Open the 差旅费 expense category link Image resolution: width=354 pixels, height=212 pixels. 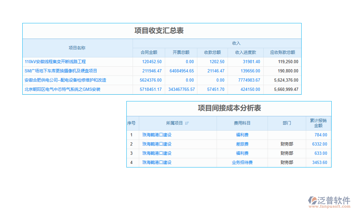pos(242,144)
